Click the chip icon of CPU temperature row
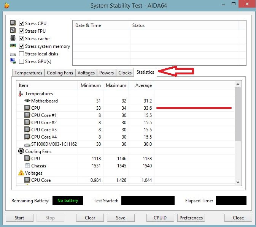This screenshot has width=256, height=227. 27,108
